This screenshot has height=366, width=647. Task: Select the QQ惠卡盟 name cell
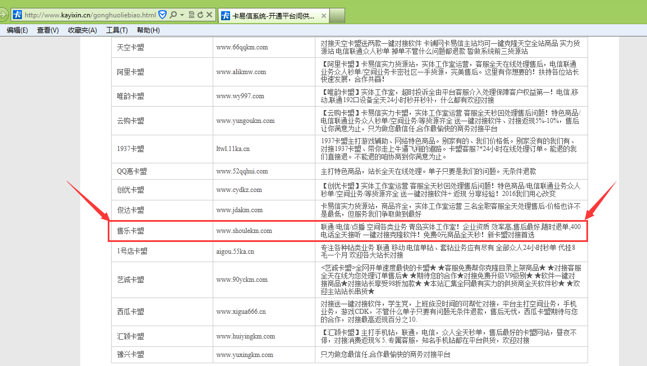162,171
